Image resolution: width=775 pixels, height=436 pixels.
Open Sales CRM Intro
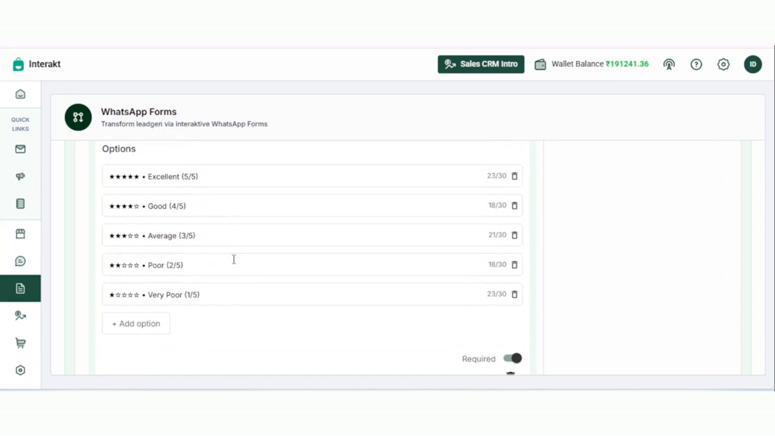(x=481, y=64)
